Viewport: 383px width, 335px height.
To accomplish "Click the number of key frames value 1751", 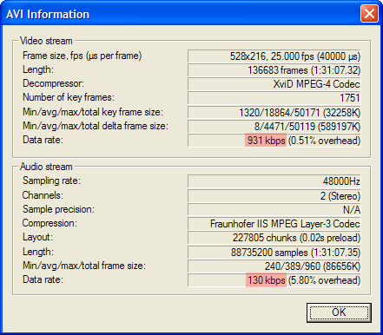I will click(274, 98).
